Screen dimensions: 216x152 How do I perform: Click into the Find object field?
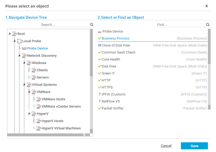181,24
